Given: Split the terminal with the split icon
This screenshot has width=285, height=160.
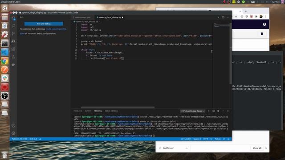Looking at the screenshot, I should tap(214, 111).
